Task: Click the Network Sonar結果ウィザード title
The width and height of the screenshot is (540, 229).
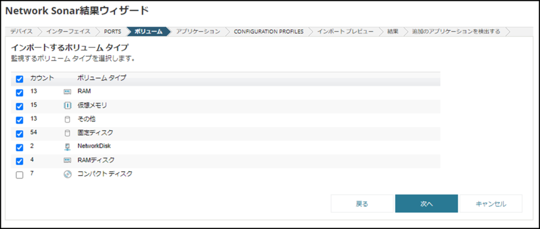Action: [x=77, y=11]
